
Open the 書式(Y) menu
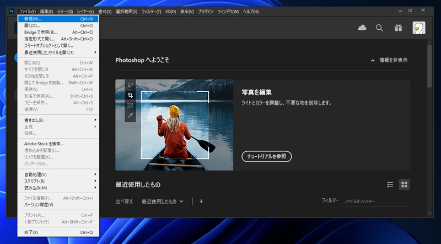click(105, 12)
